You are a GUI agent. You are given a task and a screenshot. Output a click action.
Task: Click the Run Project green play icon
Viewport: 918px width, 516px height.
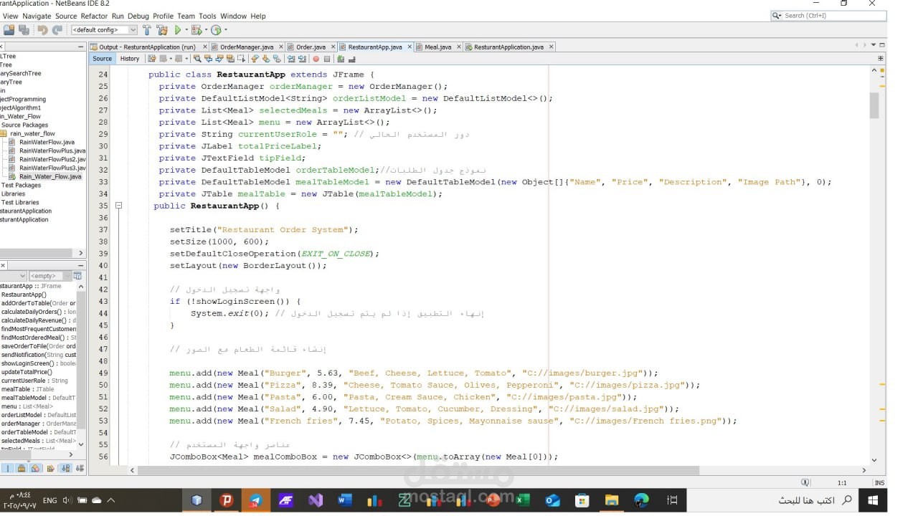[x=178, y=30]
